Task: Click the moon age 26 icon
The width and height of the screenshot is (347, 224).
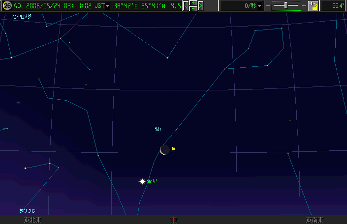Action: (x=7, y=6)
